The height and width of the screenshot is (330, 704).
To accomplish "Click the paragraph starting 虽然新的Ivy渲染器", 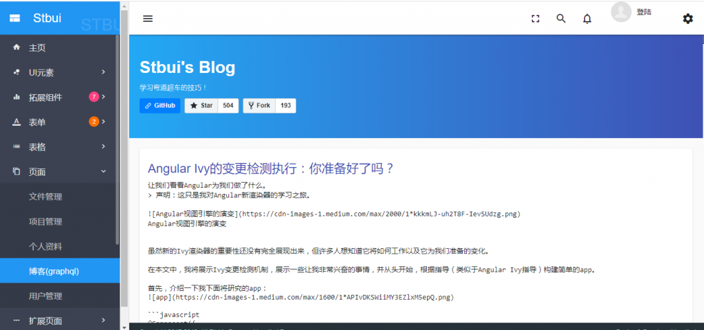I will 319,250.
